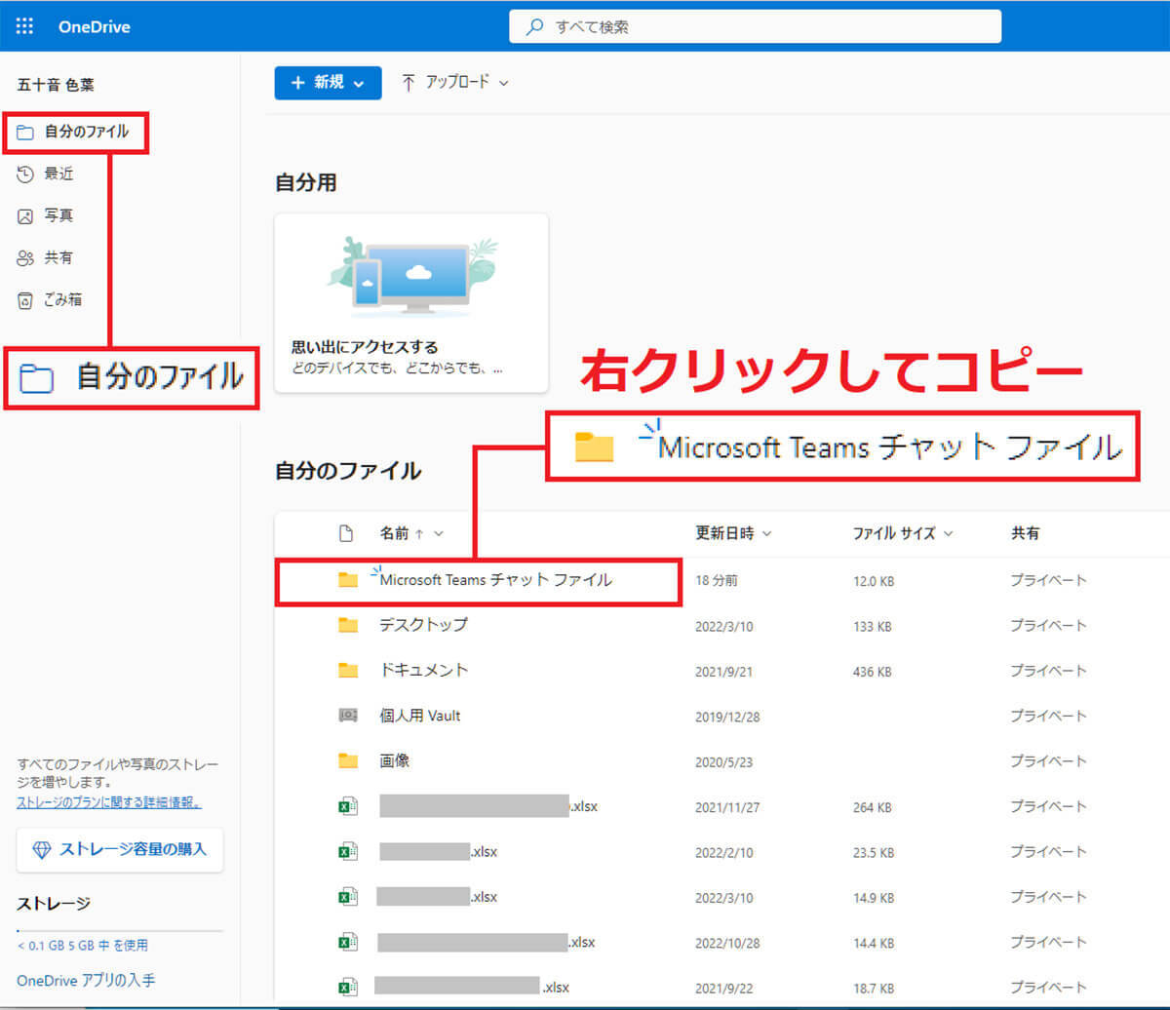Open the デスクトップ folder

[423, 625]
